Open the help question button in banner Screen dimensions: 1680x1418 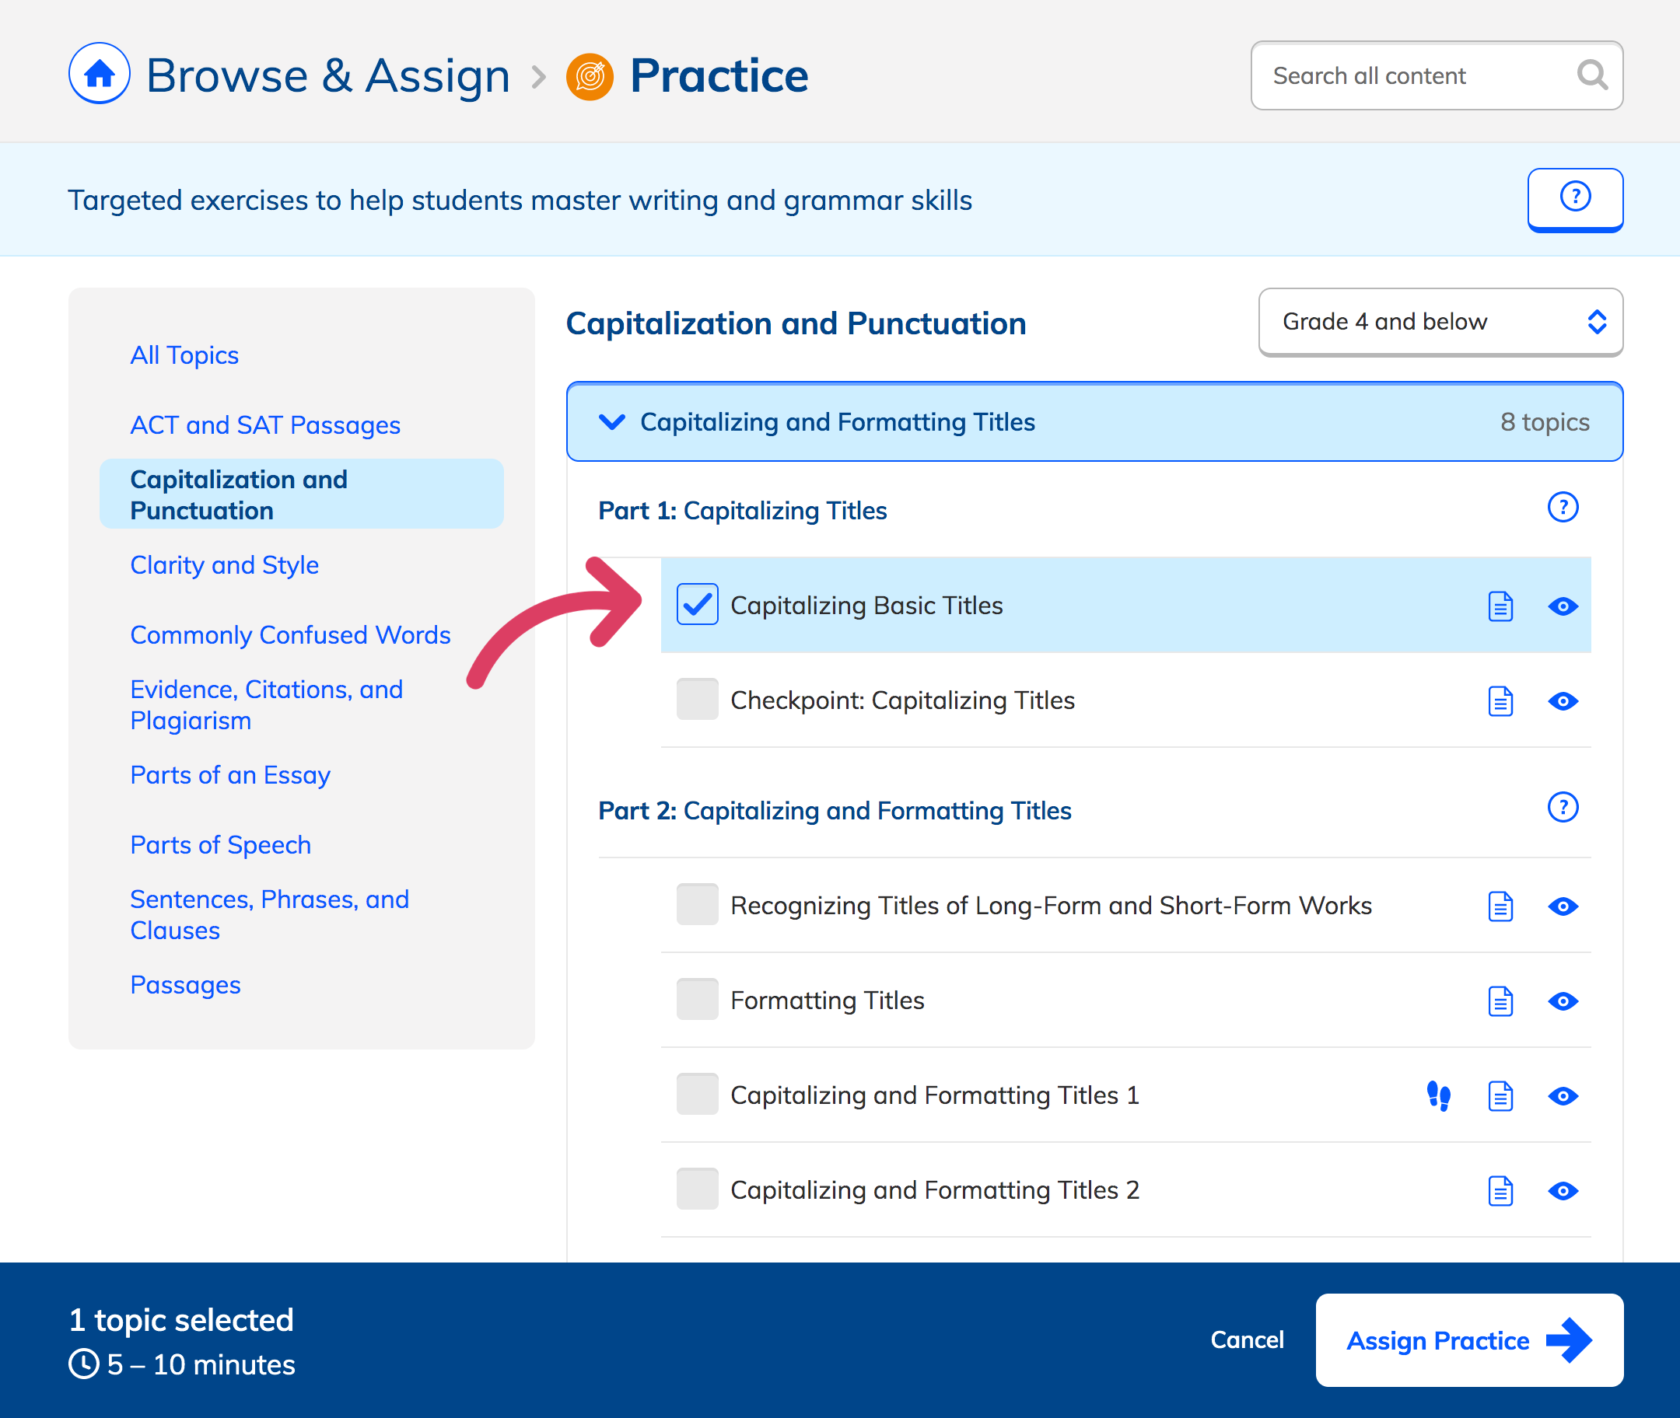[1575, 198]
